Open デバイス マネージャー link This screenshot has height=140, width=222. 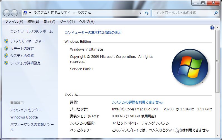click(x=27, y=41)
